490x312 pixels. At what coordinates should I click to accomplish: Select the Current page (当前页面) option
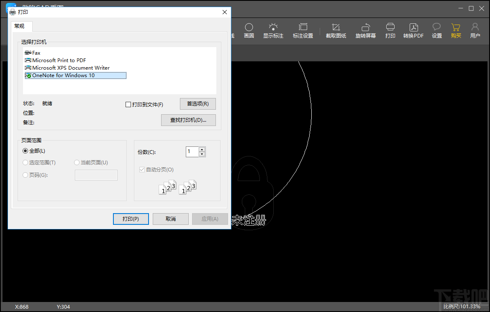click(77, 163)
